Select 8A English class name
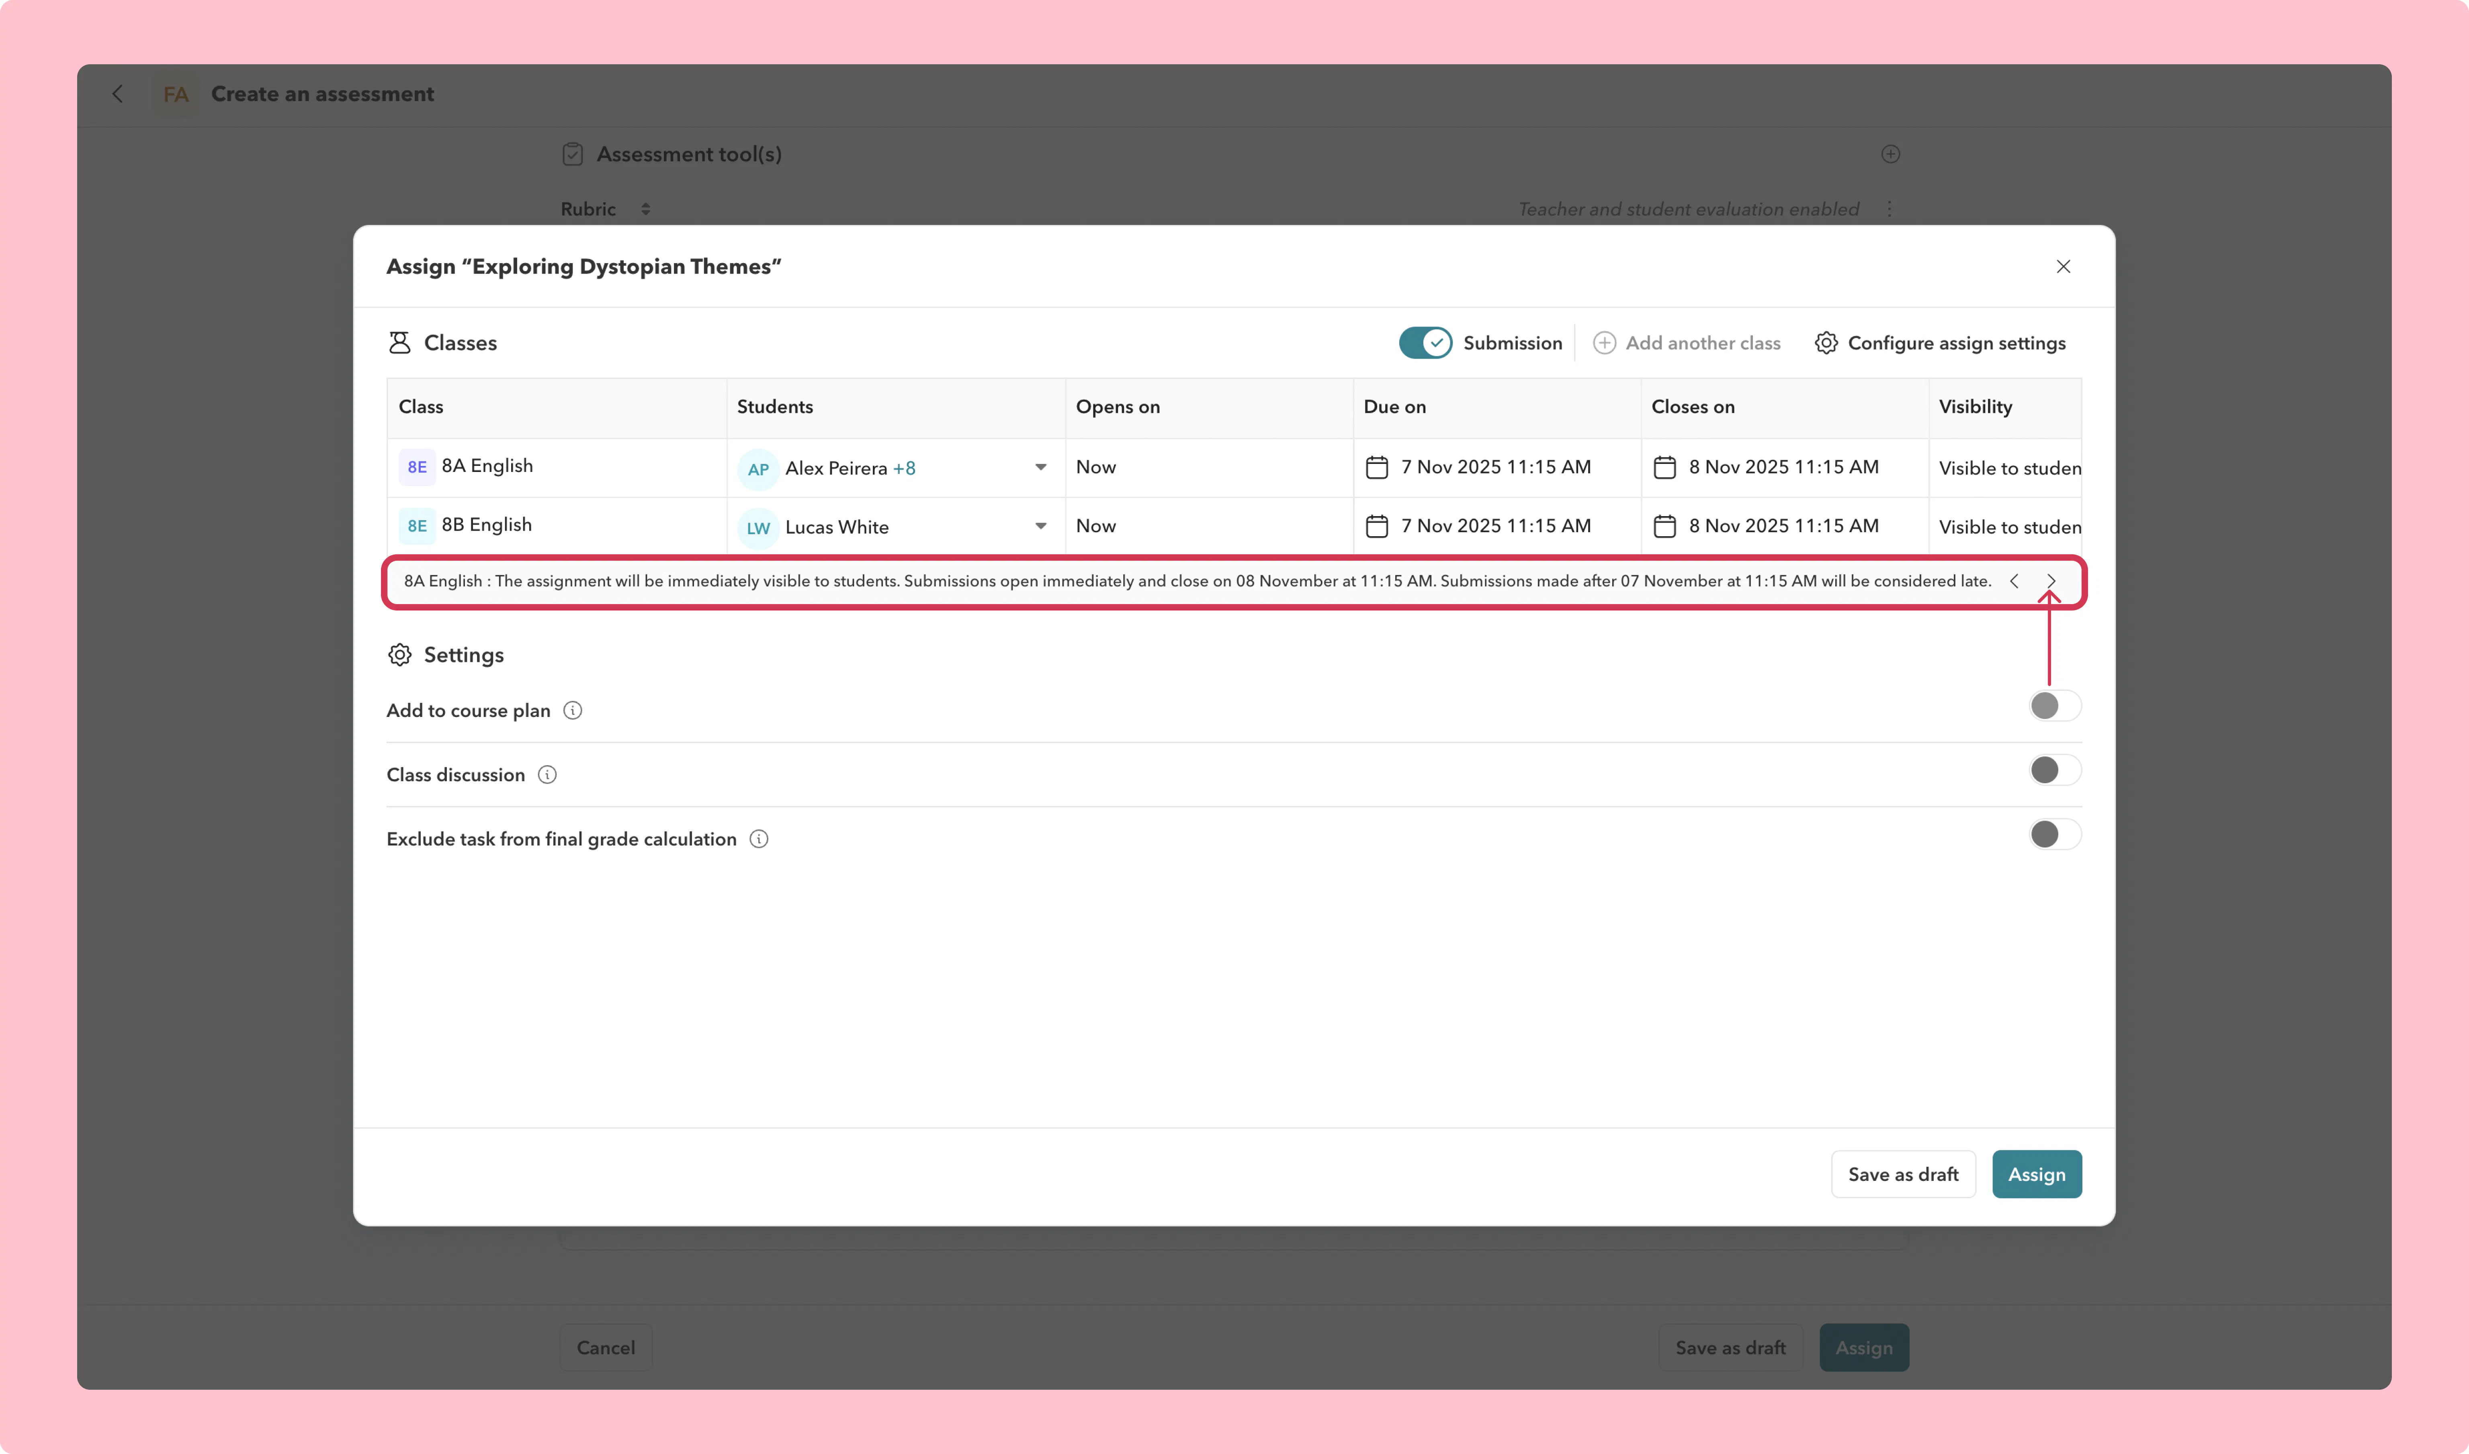 (x=487, y=466)
